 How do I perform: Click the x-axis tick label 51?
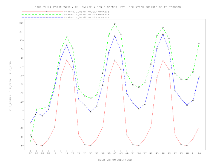click(133, 153)
